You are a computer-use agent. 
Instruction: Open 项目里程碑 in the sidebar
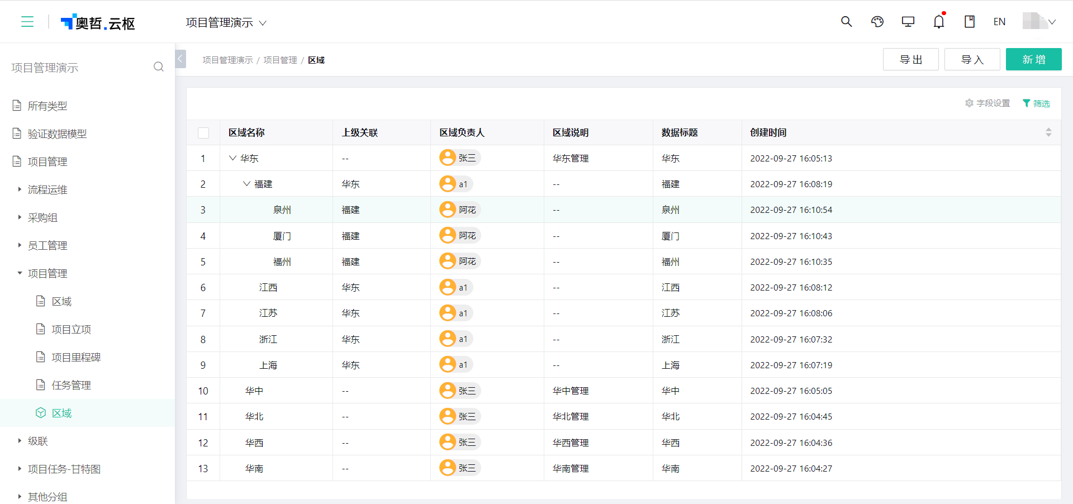76,357
